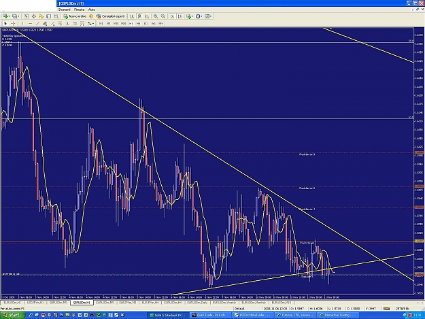
Task: Select the Cursor arrow tool
Action: click(5, 23)
